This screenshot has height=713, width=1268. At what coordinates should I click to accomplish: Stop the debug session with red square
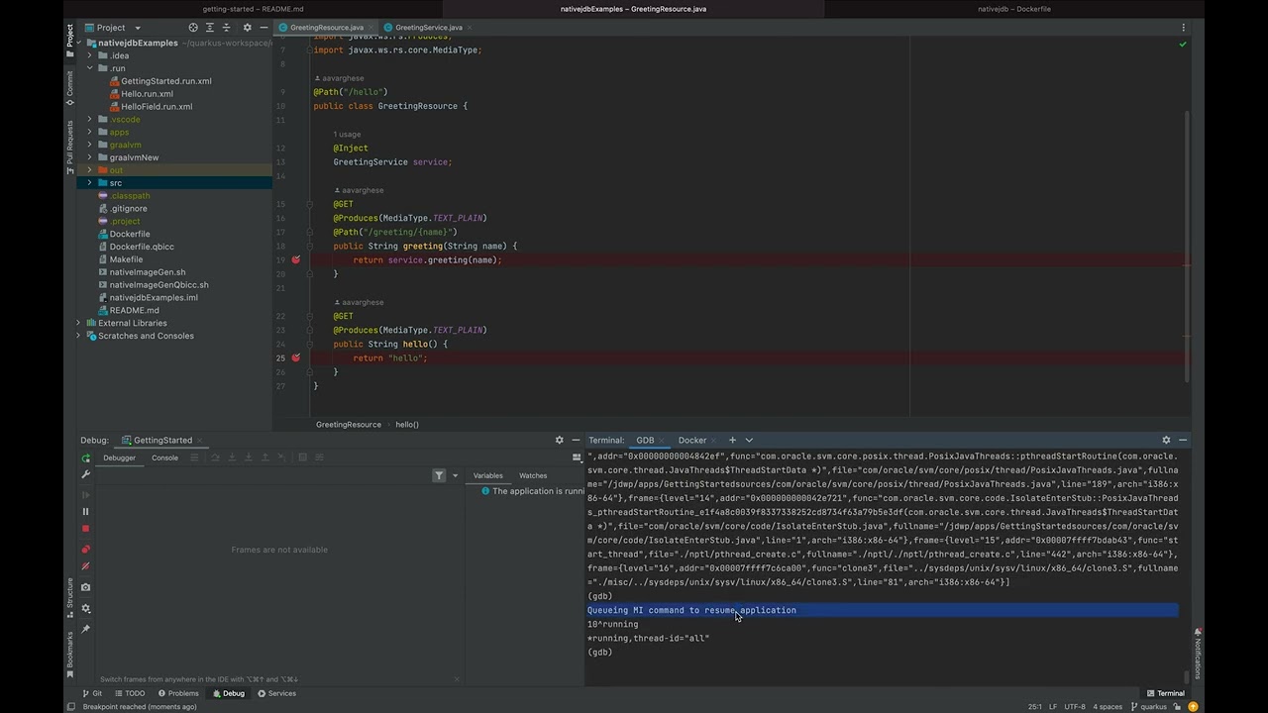[85, 529]
